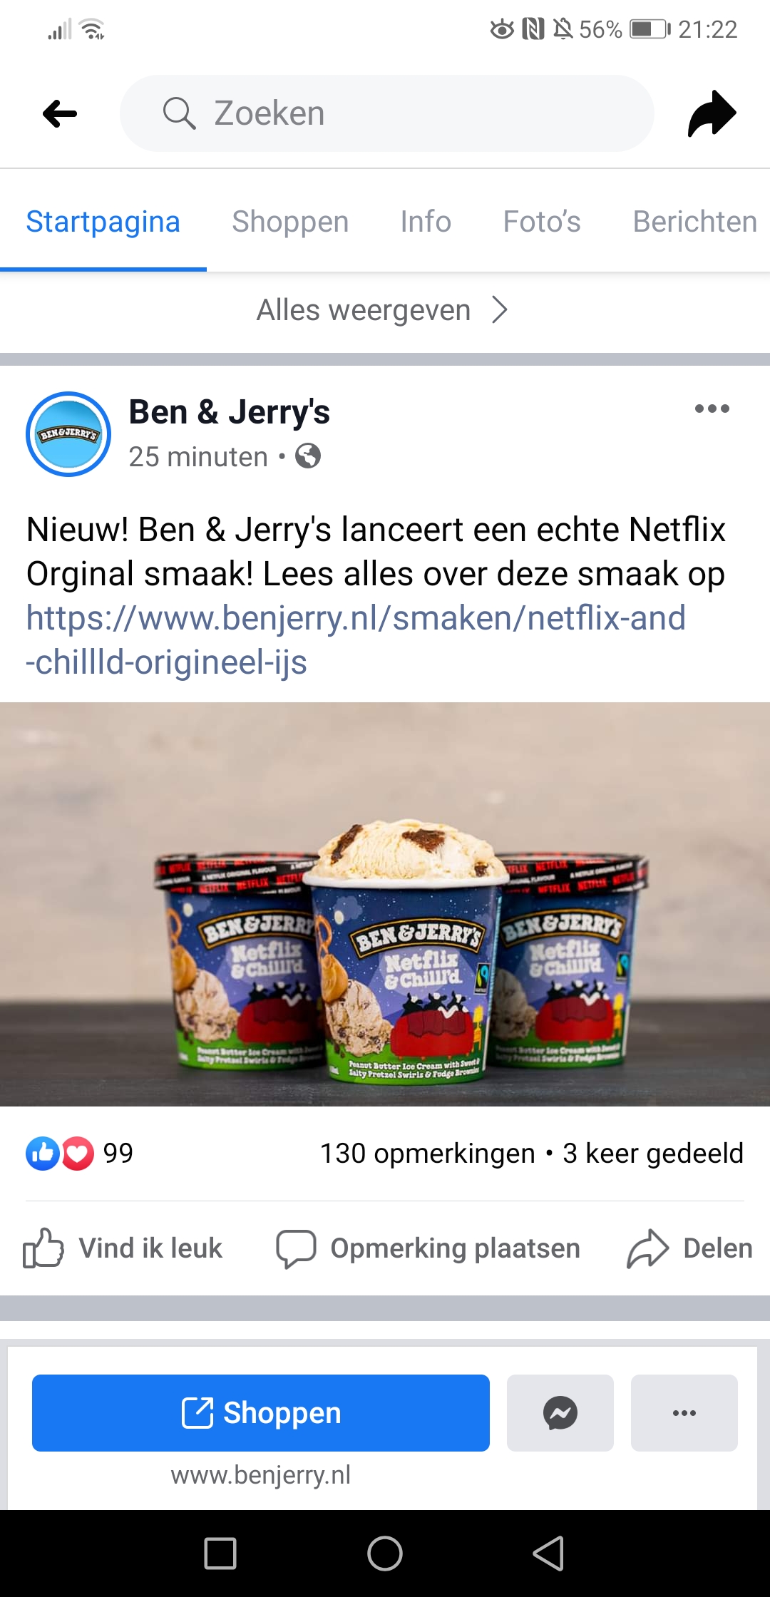Image resolution: width=770 pixels, height=1597 pixels.
Task: Tap the globe public-audience icon
Action: (308, 456)
